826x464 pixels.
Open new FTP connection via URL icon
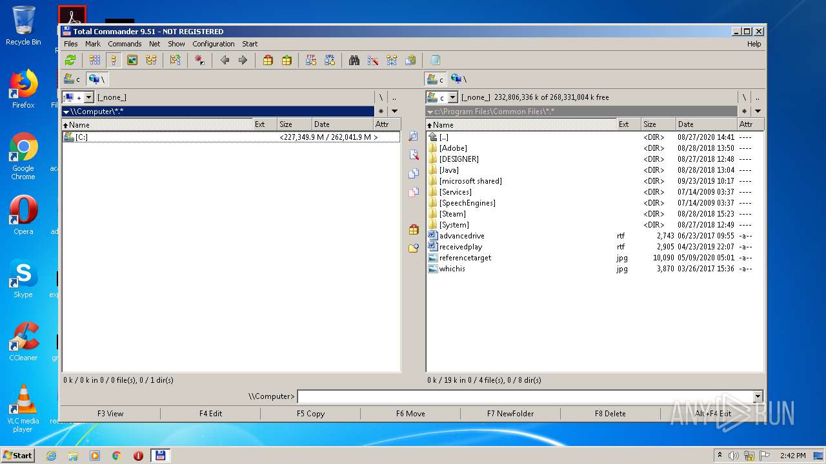[x=330, y=60]
